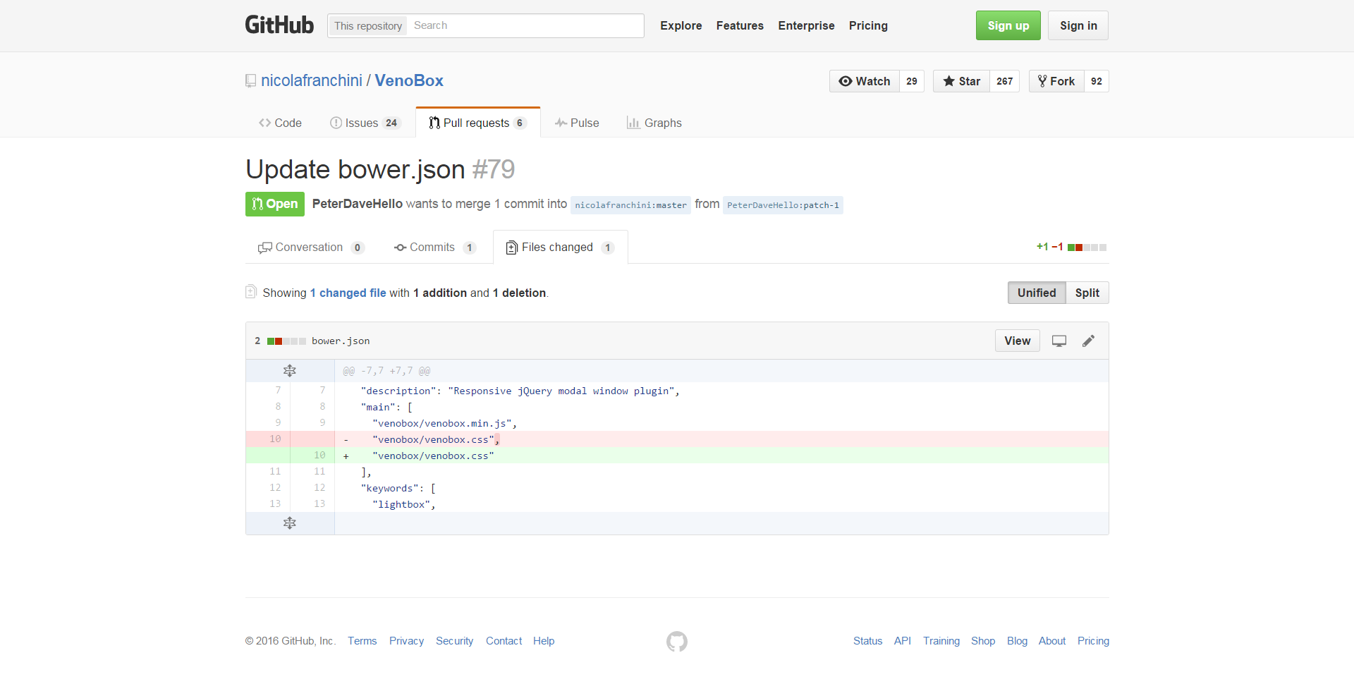The width and height of the screenshot is (1354, 684).
Task: Edit bower.json using the pencil icon
Action: 1089,341
